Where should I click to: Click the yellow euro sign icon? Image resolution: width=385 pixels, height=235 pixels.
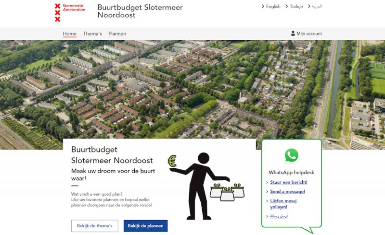tap(172, 161)
